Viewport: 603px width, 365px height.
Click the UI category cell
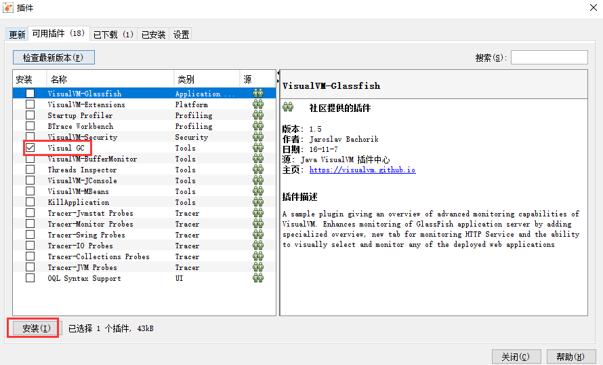pos(180,278)
